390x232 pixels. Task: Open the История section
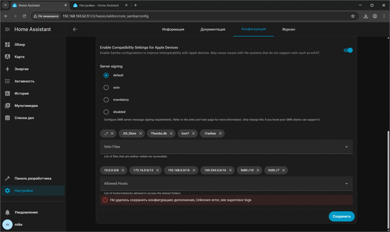tap(21, 93)
